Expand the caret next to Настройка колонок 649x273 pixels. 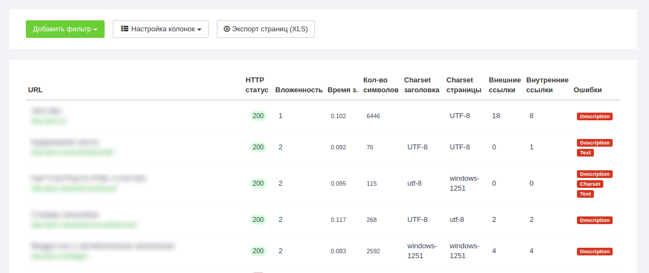(199, 30)
